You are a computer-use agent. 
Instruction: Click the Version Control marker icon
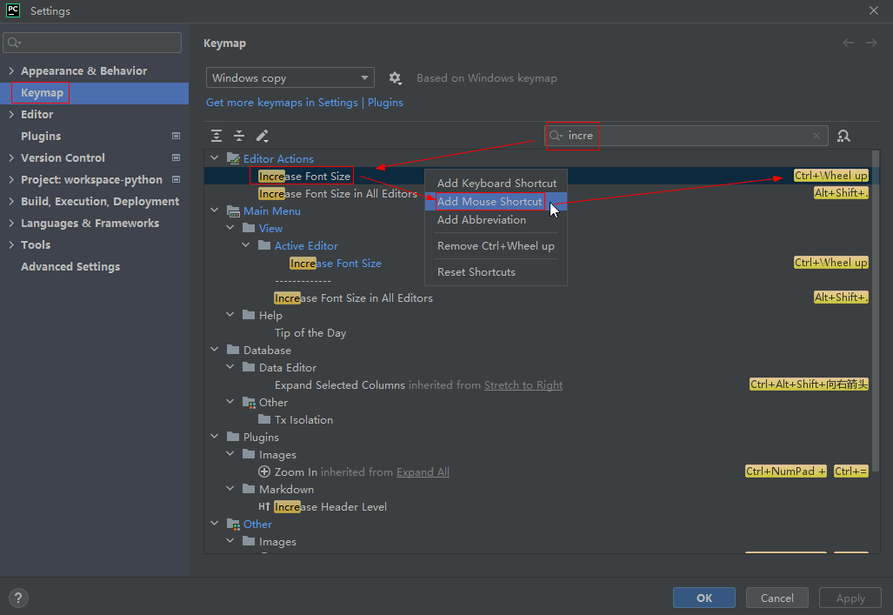click(176, 157)
